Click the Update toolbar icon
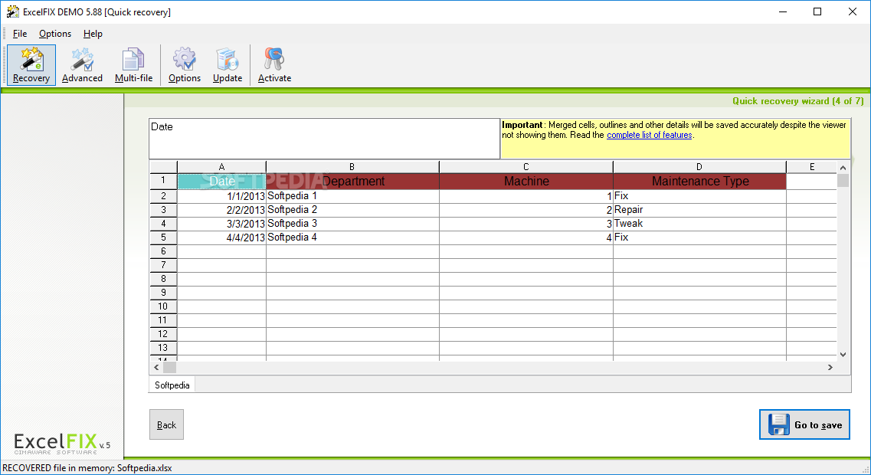Image resolution: width=871 pixels, height=475 pixels. [228, 65]
